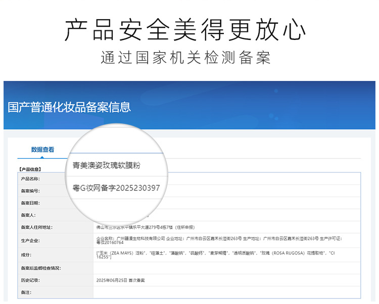Screen dimensions: 379x304
Task: Click the 成分 row label
Action: coord(26,255)
